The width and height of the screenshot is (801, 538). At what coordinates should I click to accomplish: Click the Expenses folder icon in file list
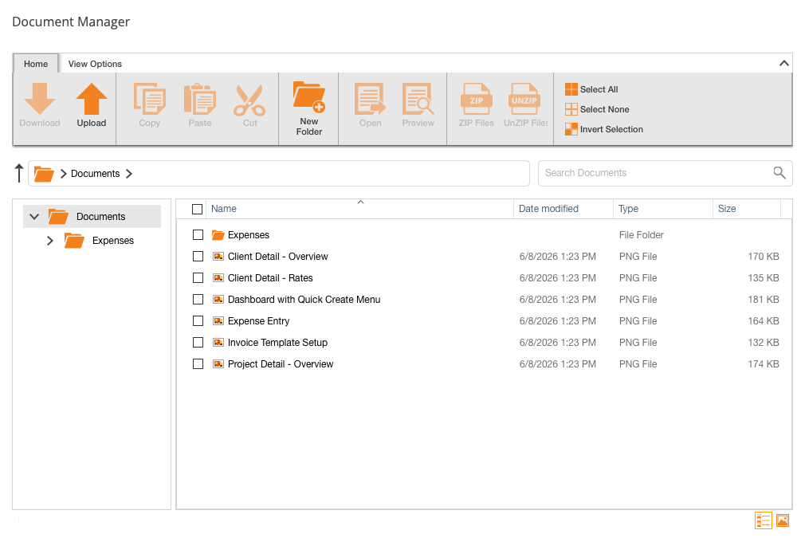[218, 235]
